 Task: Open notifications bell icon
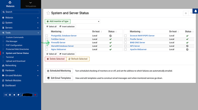coord(195,11)
